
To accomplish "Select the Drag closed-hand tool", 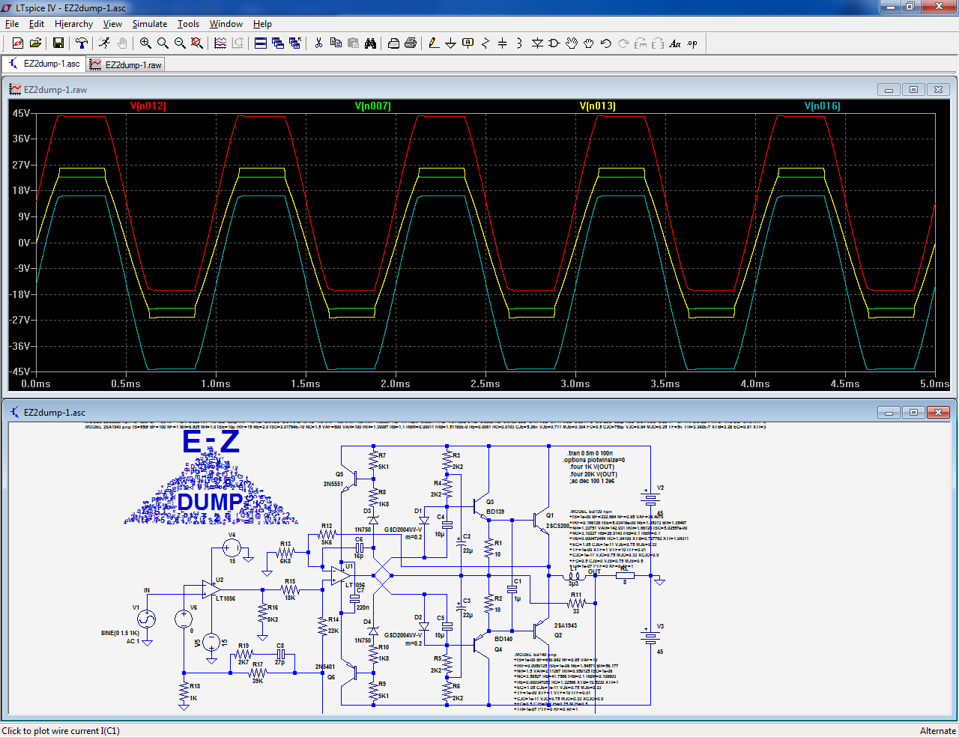I will click(589, 43).
